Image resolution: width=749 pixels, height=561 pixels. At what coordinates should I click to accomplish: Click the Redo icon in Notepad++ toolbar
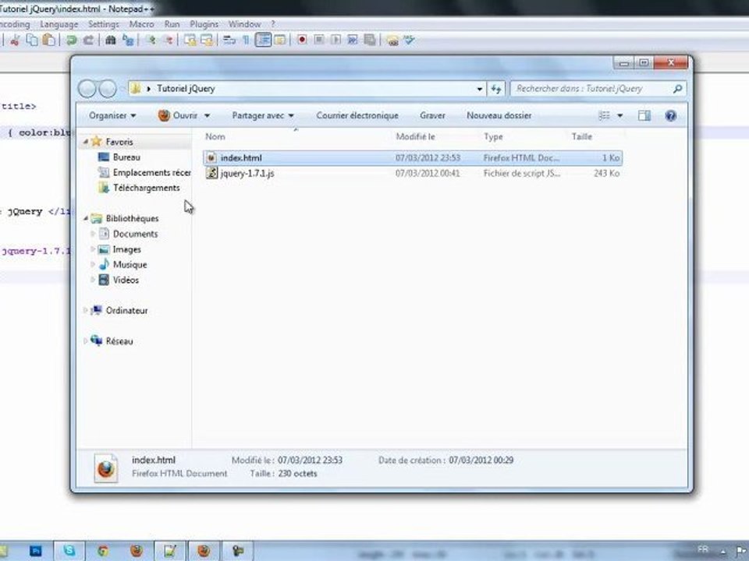pyautogui.click(x=88, y=40)
